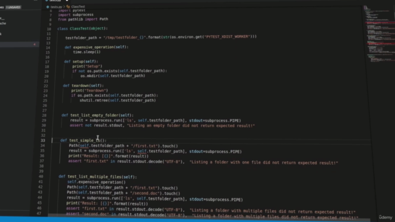The height and width of the screenshot is (222, 395).
Task: Click the 'Listing an empty folder' assert message
Action: [x=191, y=126]
